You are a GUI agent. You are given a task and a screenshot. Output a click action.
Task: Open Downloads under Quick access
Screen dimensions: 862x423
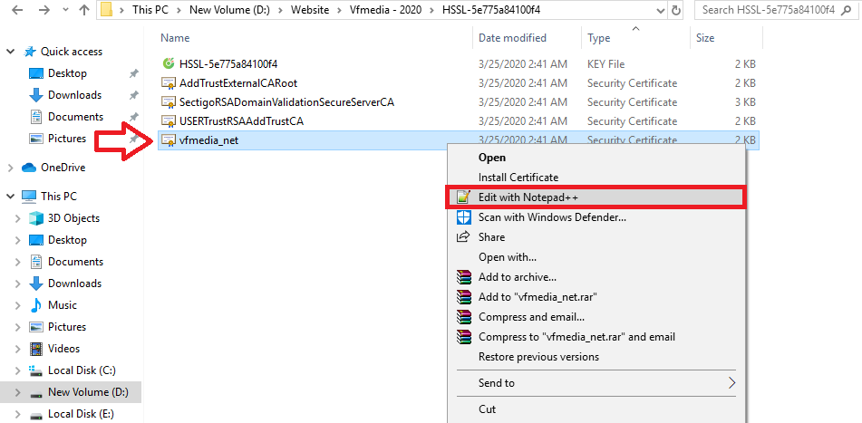[74, 95]
